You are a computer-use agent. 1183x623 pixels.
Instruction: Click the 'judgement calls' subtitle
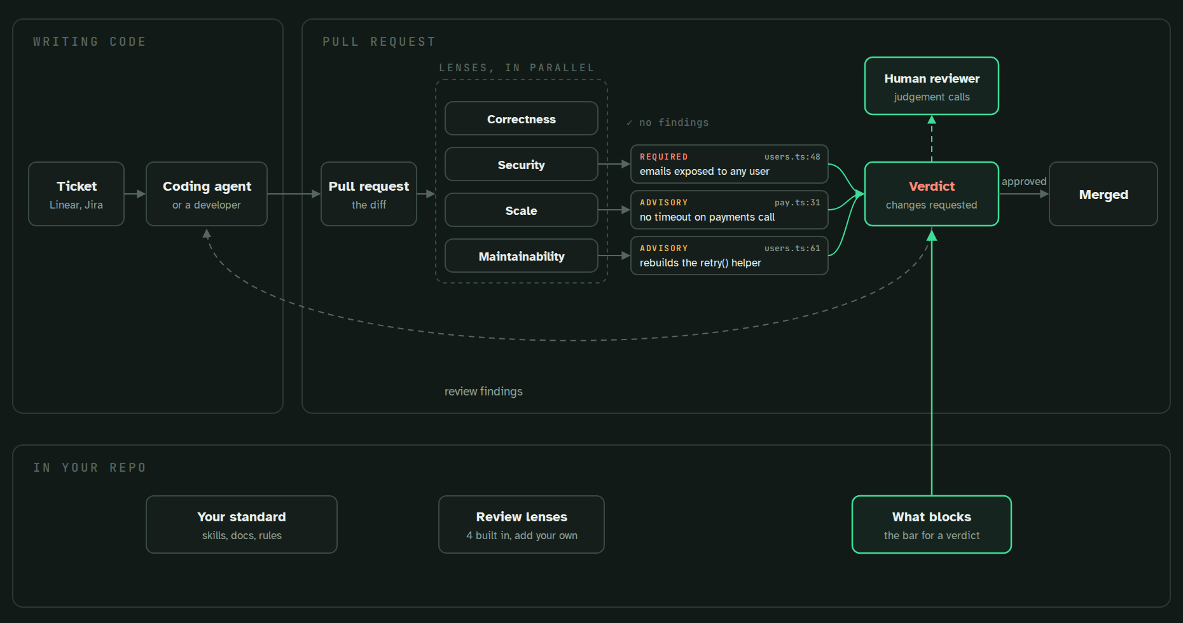pos(932,97)
